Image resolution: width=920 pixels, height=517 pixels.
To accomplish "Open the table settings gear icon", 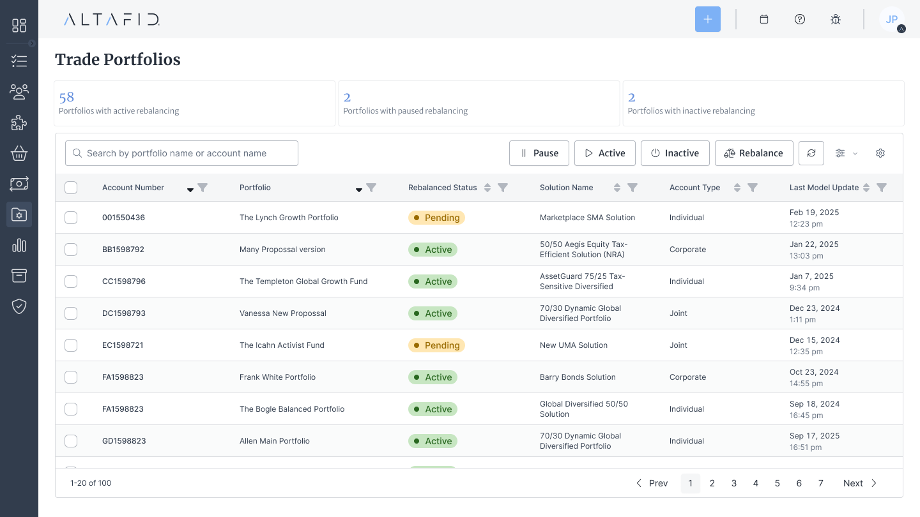I will tap(880, 153).
